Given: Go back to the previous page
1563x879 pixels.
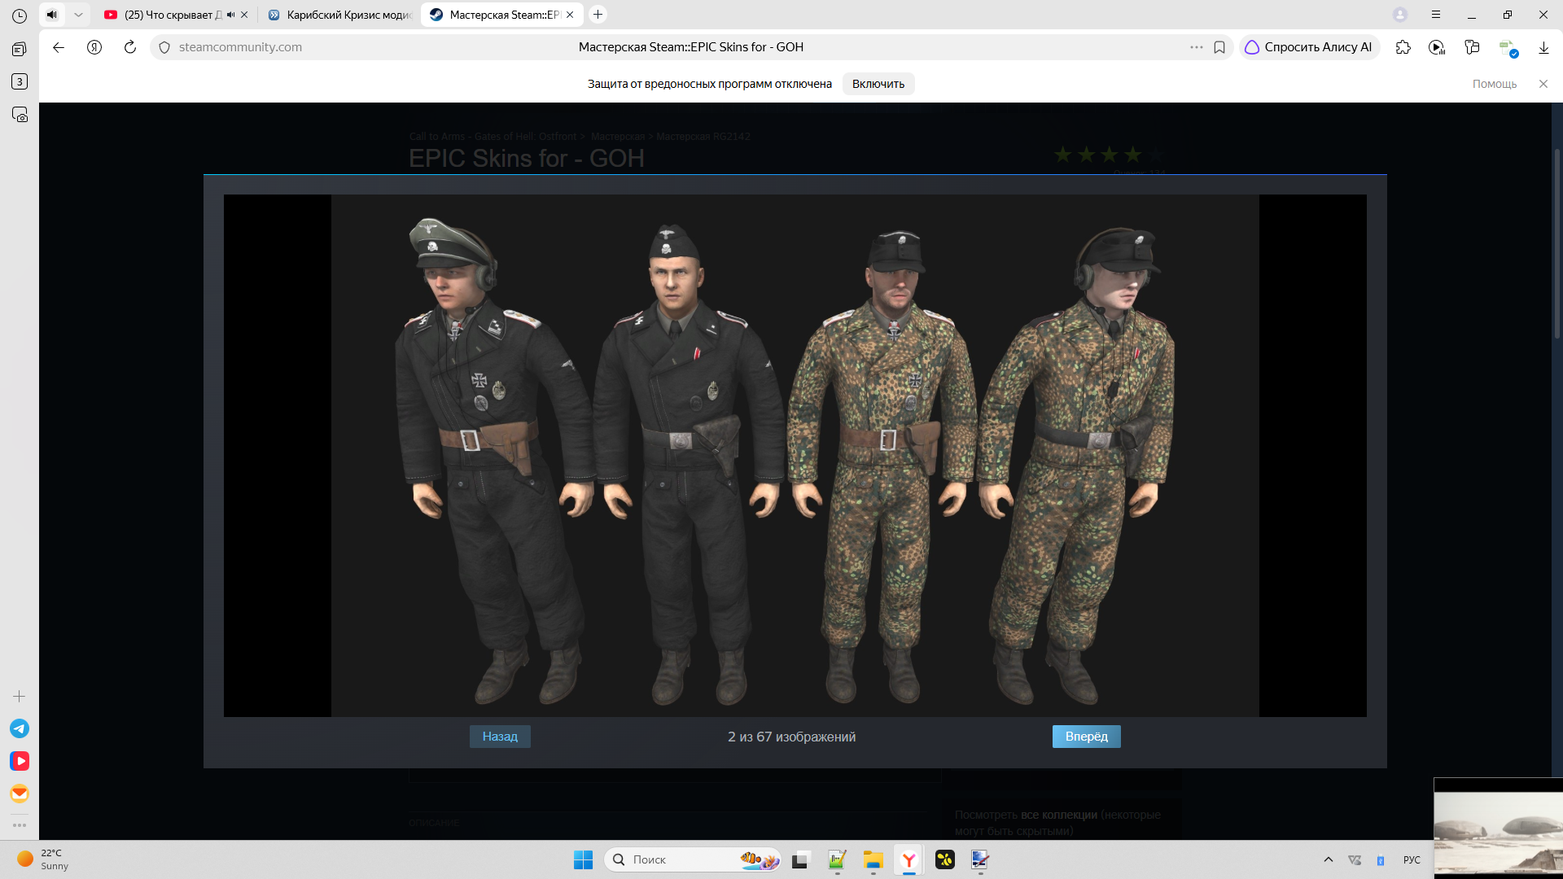Looking at the screenshot, I should [x=59, y=47].
